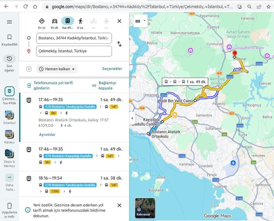
Task: Dismiss the Yeni özellik notification
Action: coord(120,205)
